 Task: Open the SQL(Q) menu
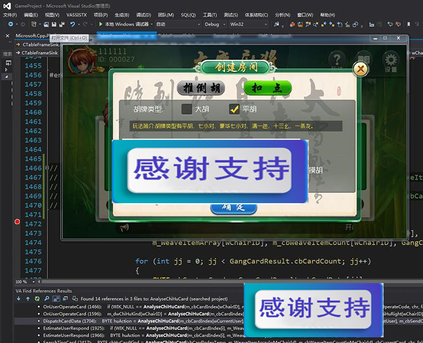pyautogui.click(x=188, y=15)
